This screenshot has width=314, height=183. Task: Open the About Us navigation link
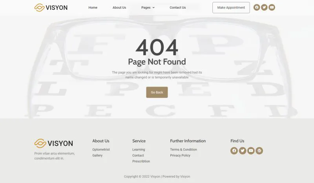tap(119, 7)
